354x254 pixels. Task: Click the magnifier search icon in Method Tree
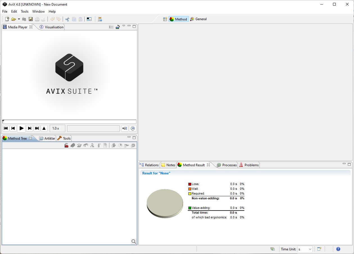click(x=134, y=241)
